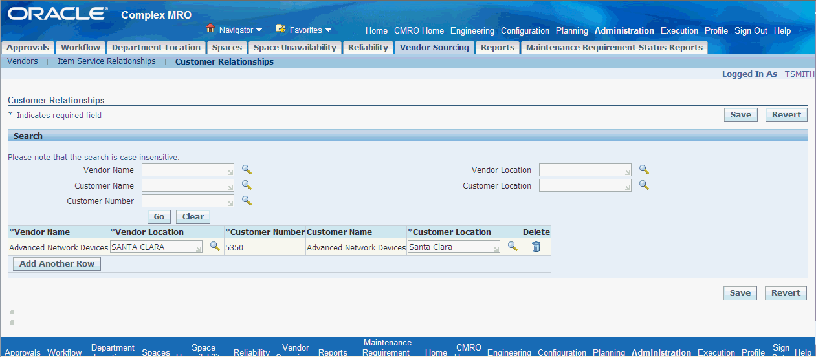Click footer Reliability link

point(252,352)
